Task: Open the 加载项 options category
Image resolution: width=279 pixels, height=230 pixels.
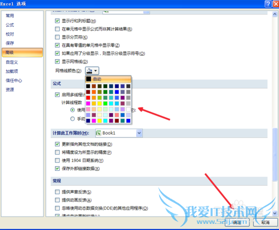Action: [12, 71]
